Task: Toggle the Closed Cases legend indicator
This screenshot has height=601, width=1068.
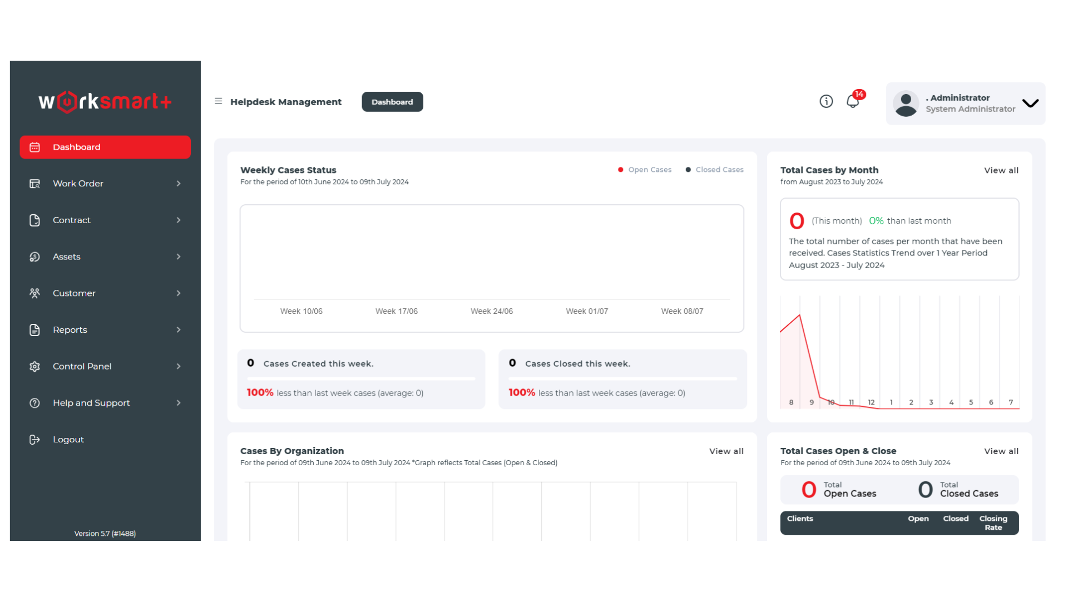Action: 688,169
